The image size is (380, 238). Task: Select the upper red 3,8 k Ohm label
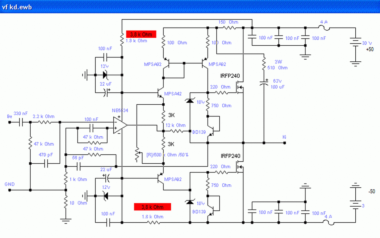[141, 34]
